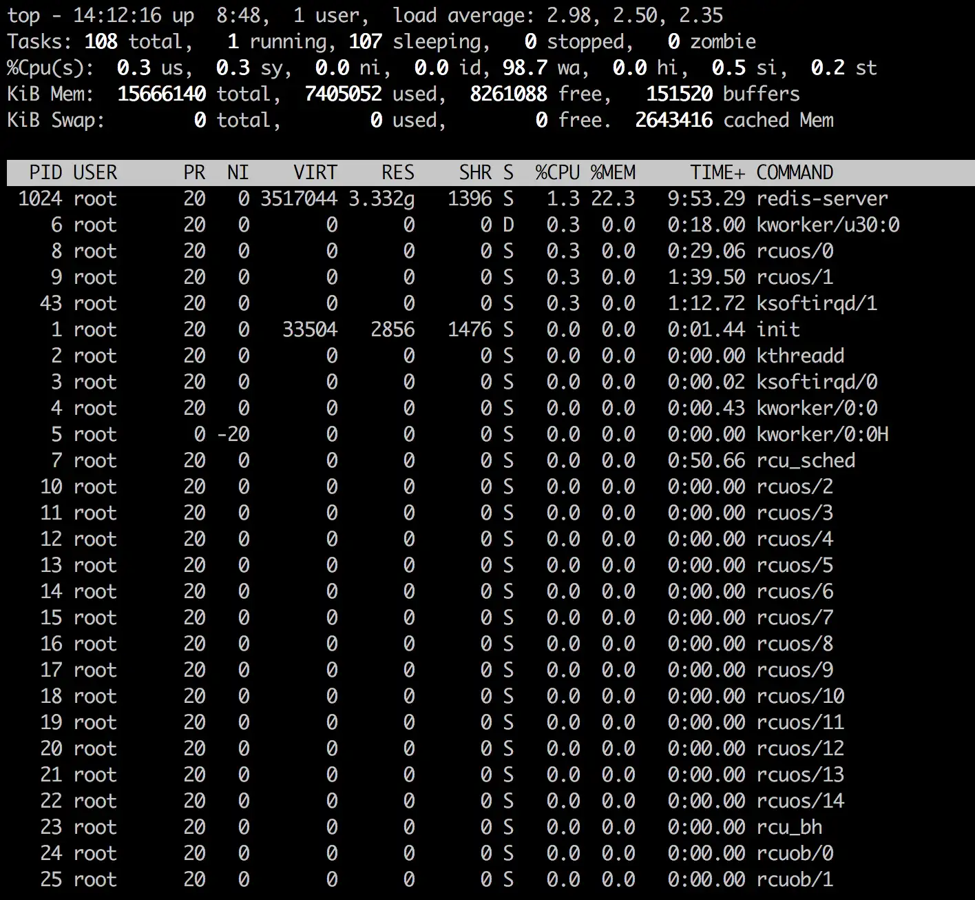Click the rcuob/0 command

coord(795,853)
